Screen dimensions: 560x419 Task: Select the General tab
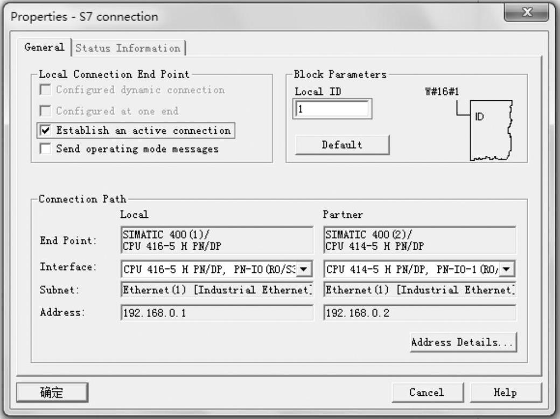pos(44,47)
